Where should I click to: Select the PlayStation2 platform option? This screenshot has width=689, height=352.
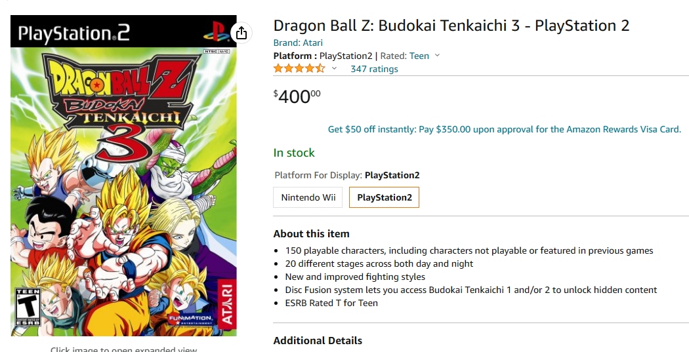click(384, 197)
